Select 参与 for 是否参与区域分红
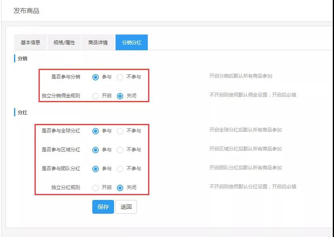Screen dimensions: 334x237 pyautogui.click(x=95, y=150)
